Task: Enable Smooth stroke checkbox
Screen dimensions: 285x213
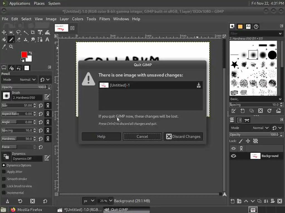Action: point(4,179)
